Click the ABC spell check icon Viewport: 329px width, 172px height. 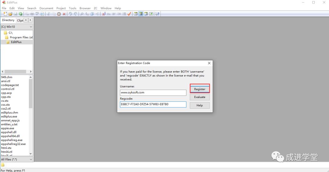click(37, 14)
